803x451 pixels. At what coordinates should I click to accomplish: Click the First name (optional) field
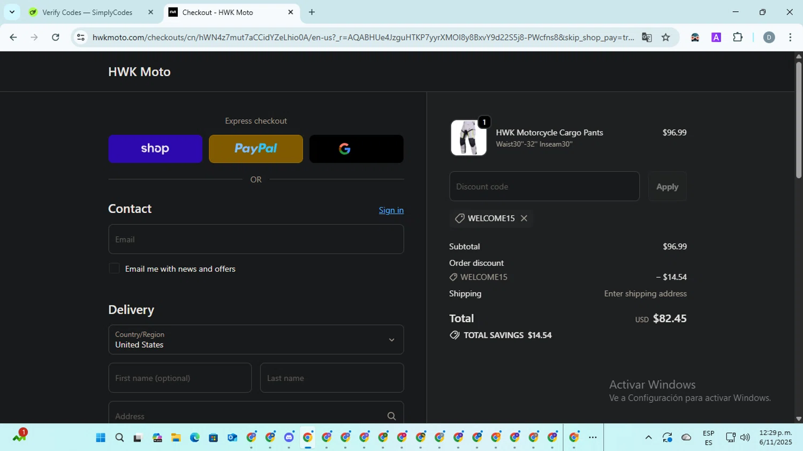[x=180, y=378]
